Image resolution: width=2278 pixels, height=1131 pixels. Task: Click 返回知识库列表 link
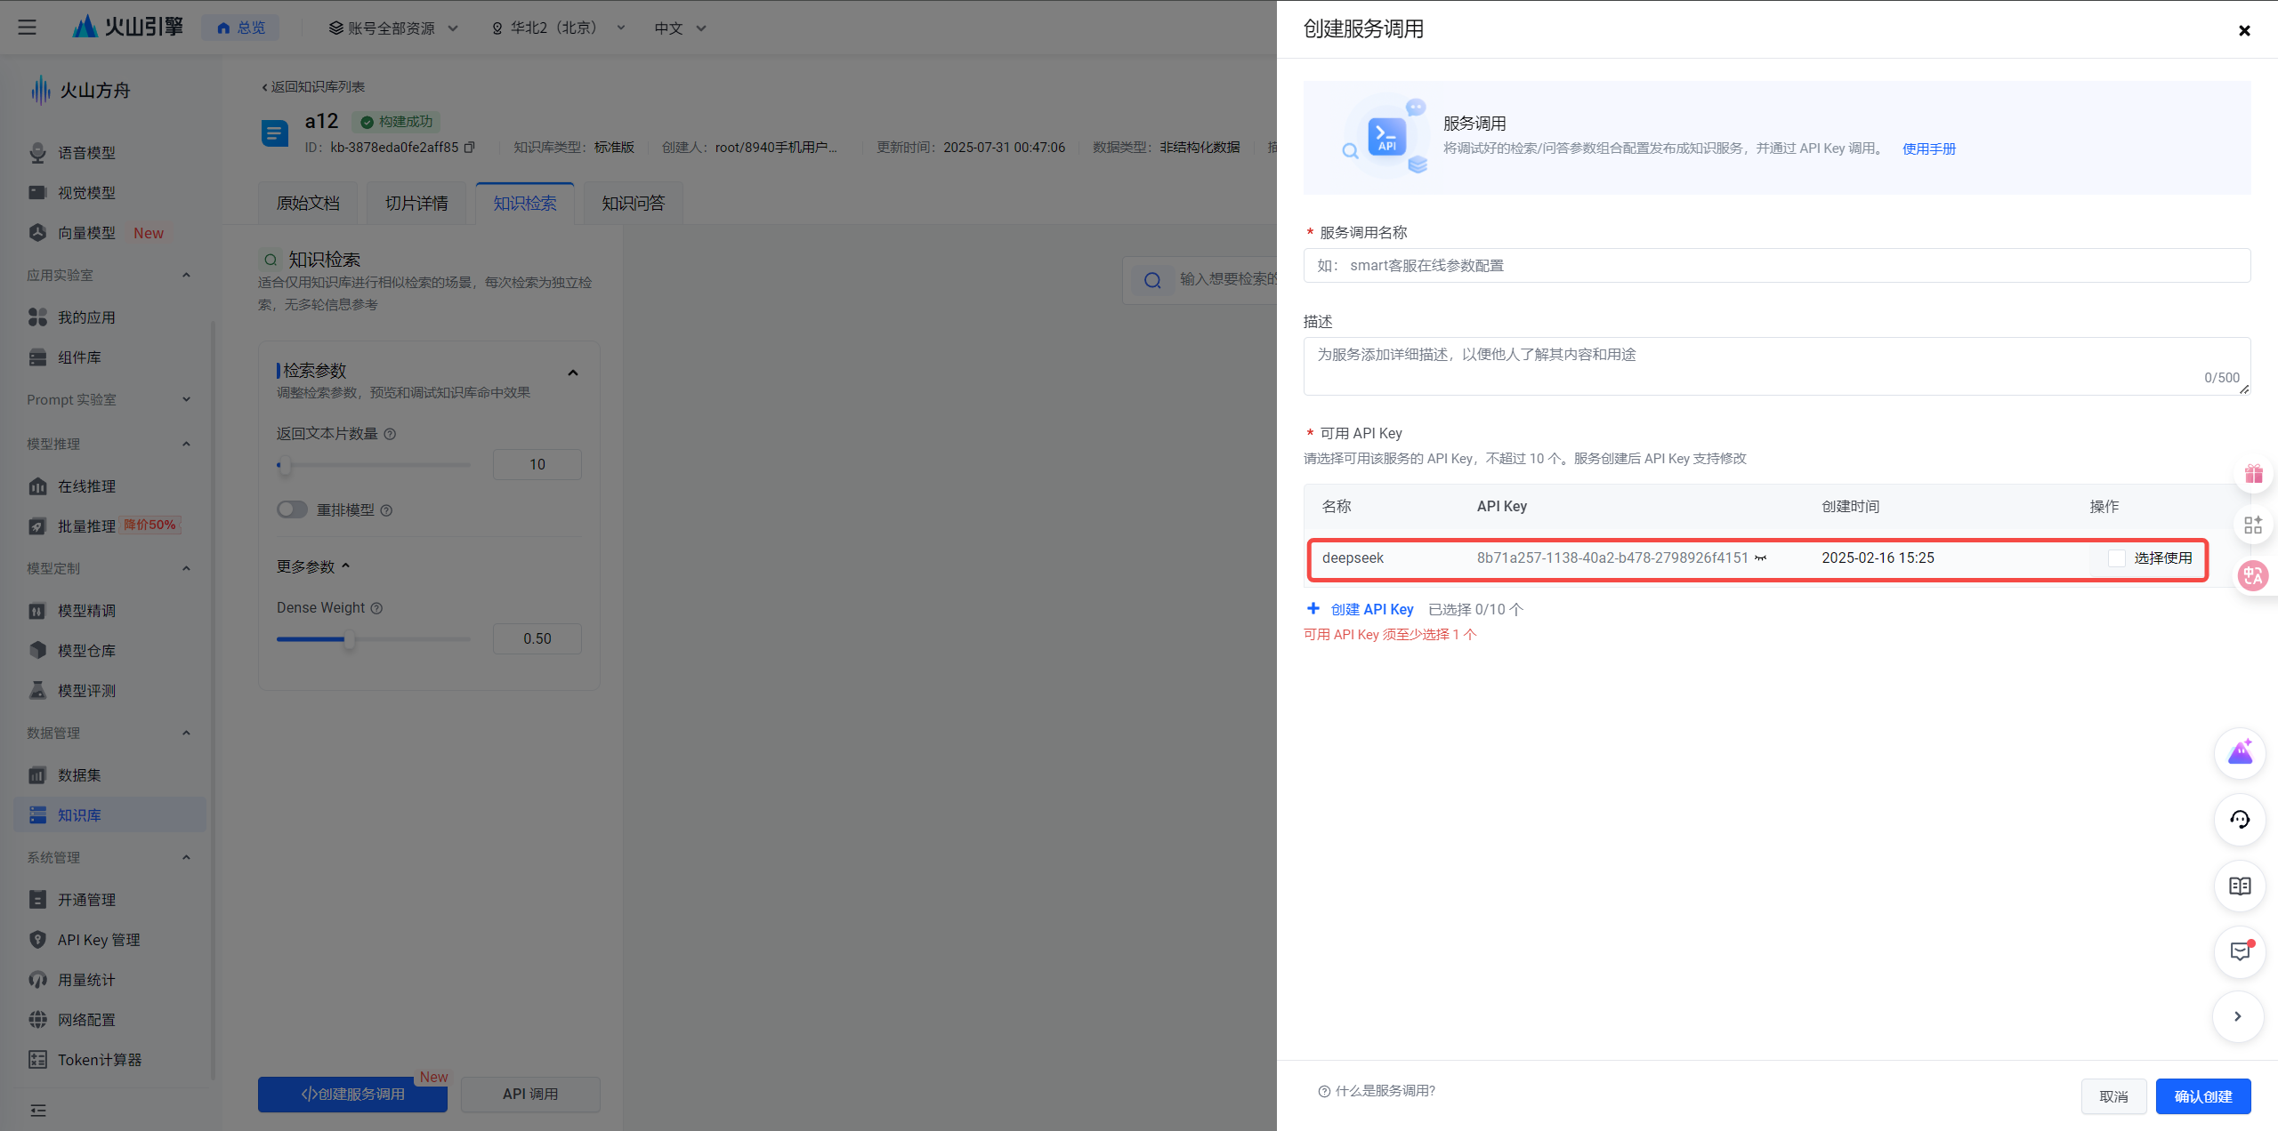(313, 86)
